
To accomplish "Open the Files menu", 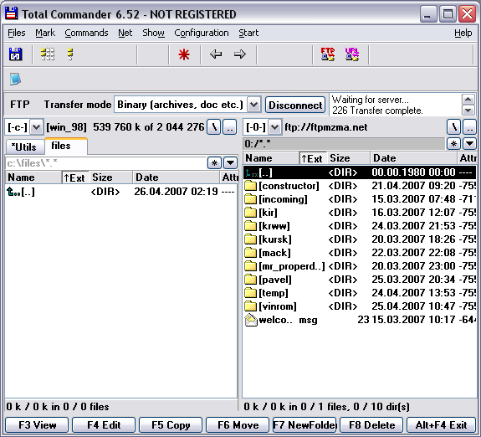I will click(x=17, y=33).
